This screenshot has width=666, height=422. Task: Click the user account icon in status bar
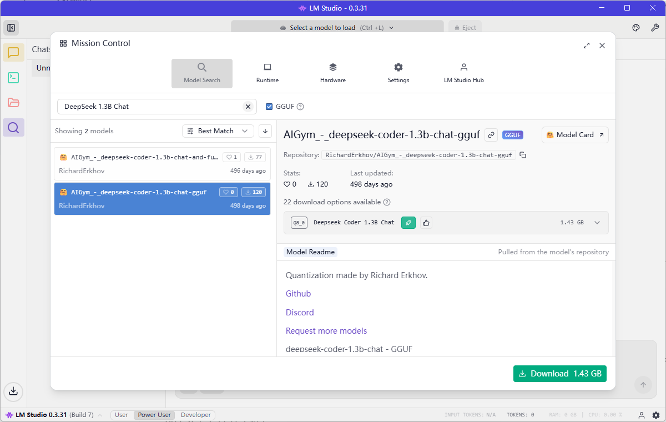pos(642,415)
